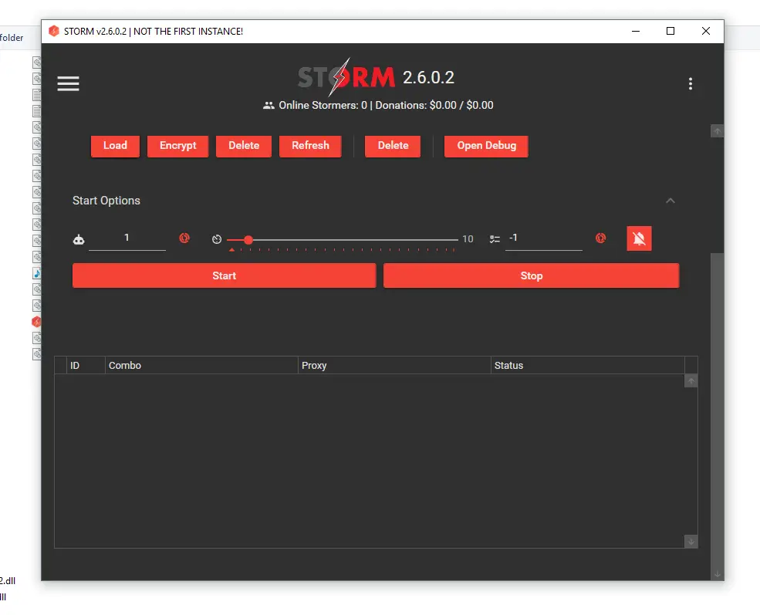
Task: Click the delay slider handle
Action: [x=248, y=239]
